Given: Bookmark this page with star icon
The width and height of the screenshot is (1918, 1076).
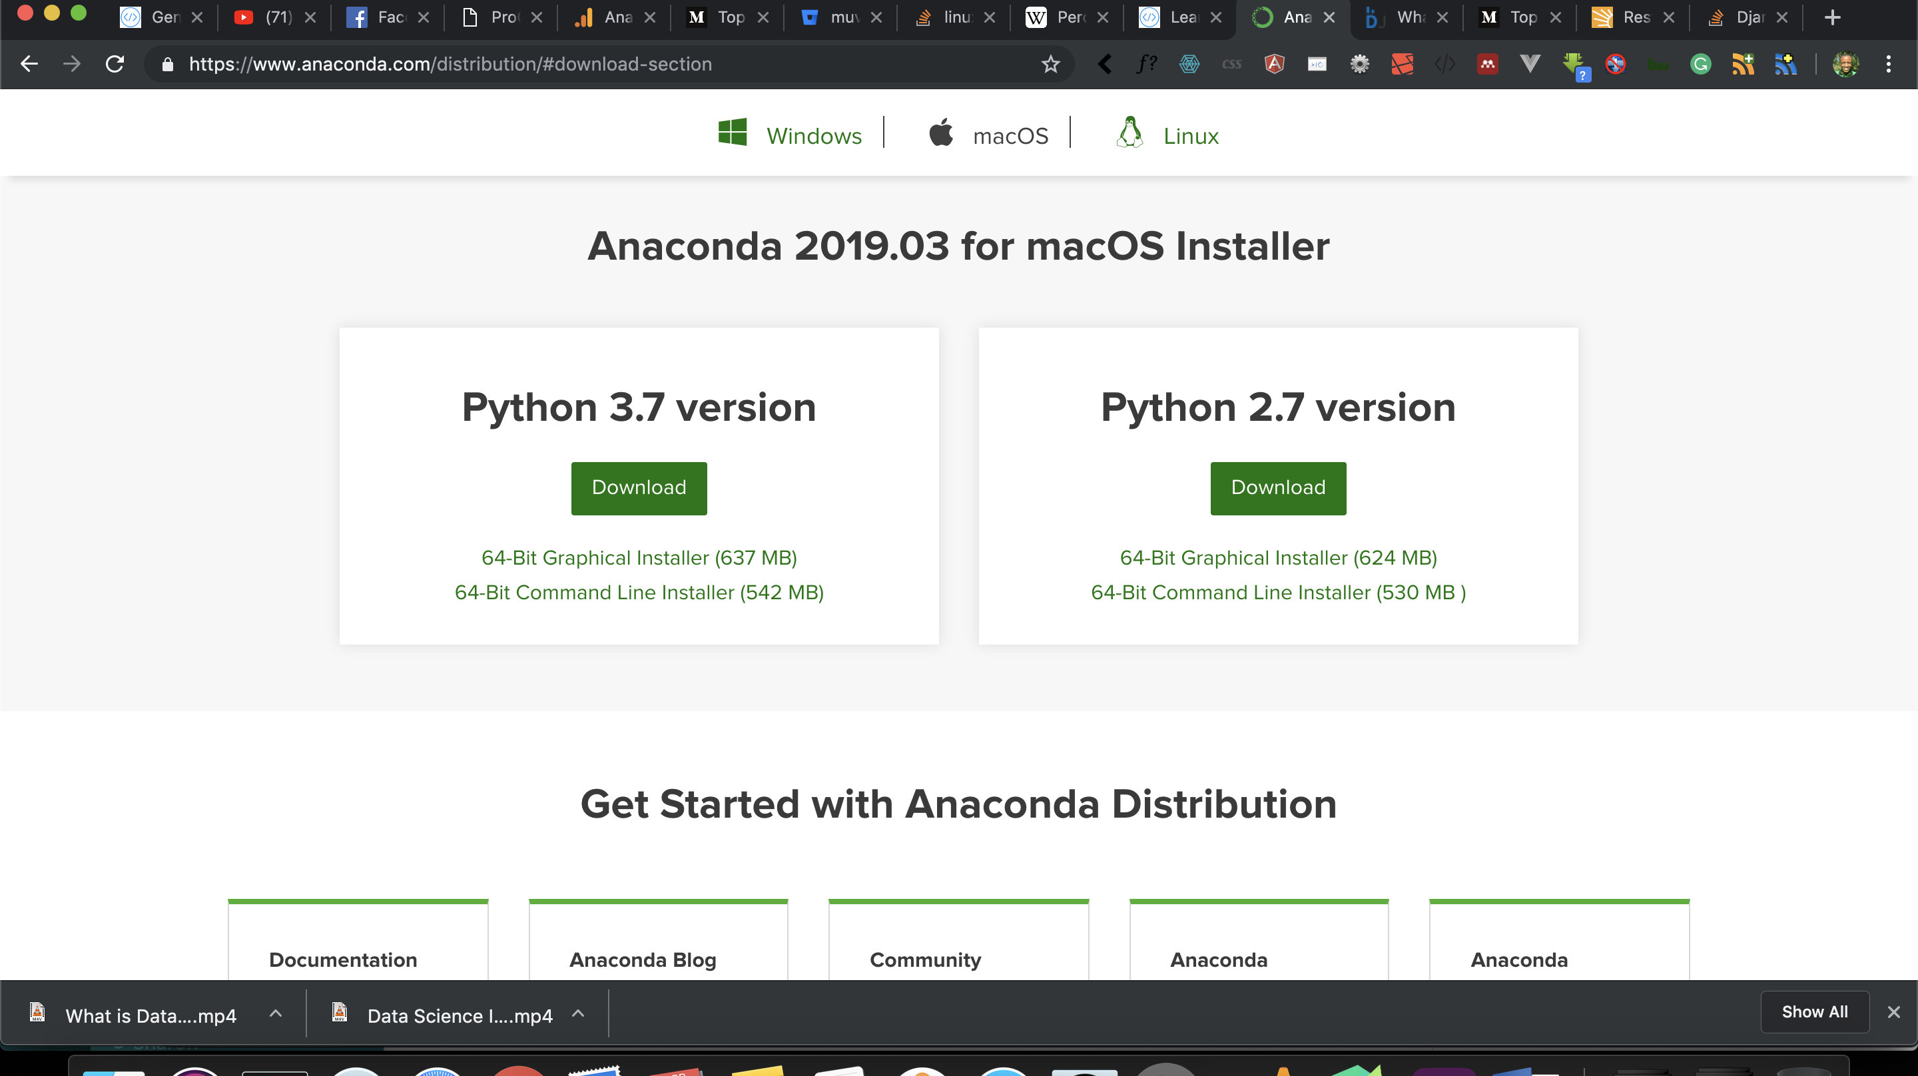Looking at the screenshot, I should pos(1050,64).
